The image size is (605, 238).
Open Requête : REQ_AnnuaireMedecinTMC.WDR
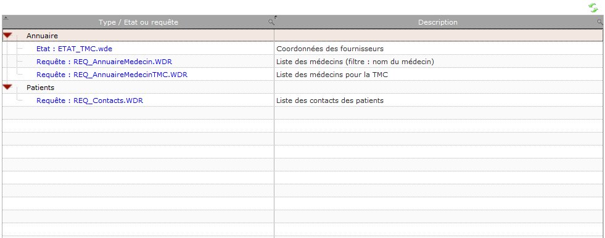pos(112,75)
